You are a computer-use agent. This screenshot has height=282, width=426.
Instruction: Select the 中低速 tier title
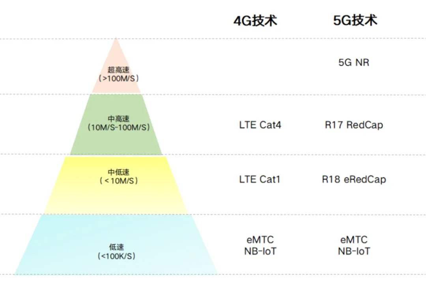coord(118,172)
